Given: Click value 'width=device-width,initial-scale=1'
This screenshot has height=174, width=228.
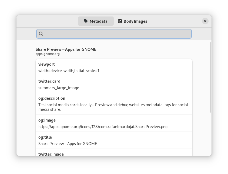Looking at the screenshot, I should [x=69, y=71].
